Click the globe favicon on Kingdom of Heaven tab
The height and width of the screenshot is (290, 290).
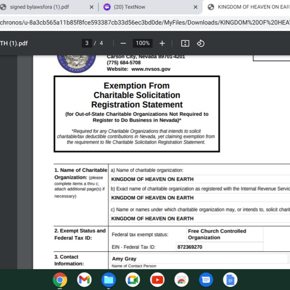pos(211,7)
